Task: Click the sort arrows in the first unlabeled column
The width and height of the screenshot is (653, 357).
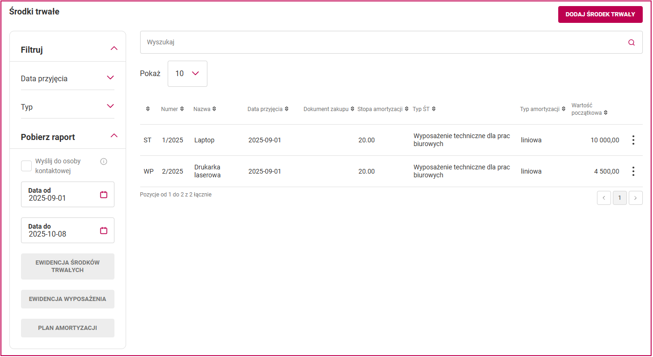Action: pyautogui.click(x=148, y=109)
